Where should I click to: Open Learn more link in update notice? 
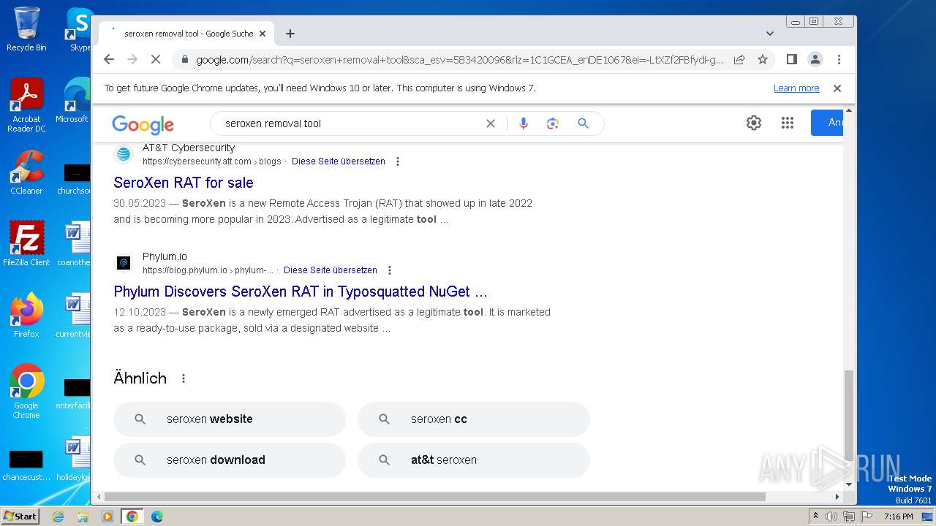796,88
